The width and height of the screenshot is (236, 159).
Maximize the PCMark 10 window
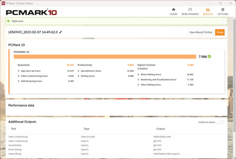pyautogui.click(x=221, y=3)
